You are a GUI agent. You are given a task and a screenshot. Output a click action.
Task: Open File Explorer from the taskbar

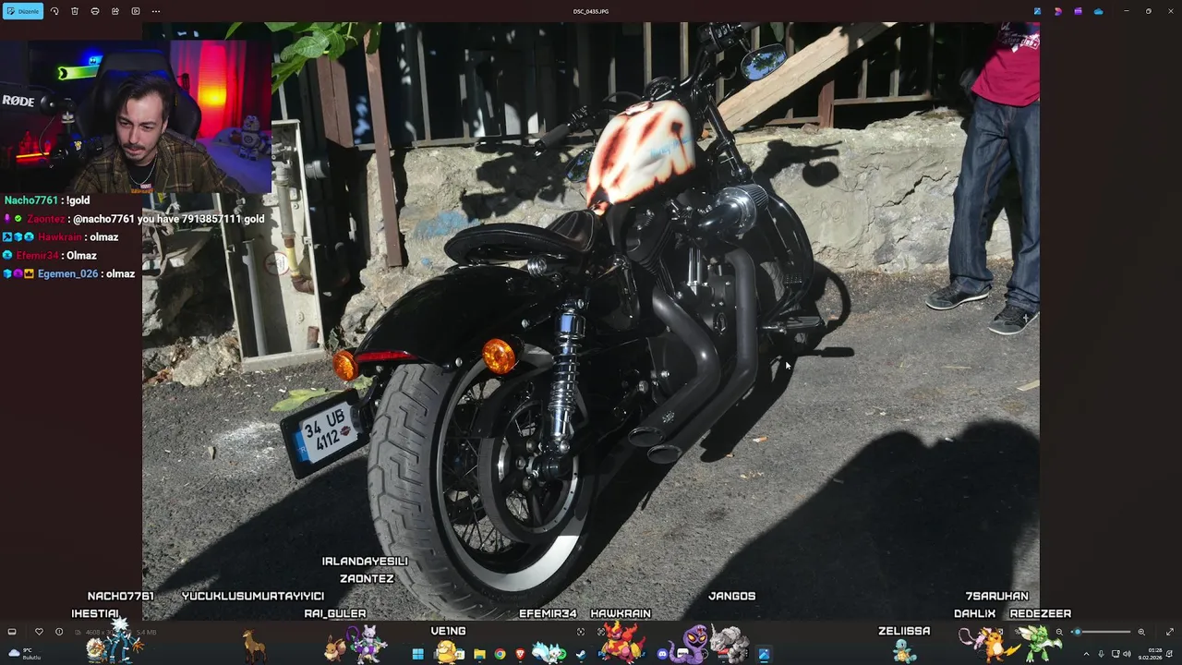(479, 654)
